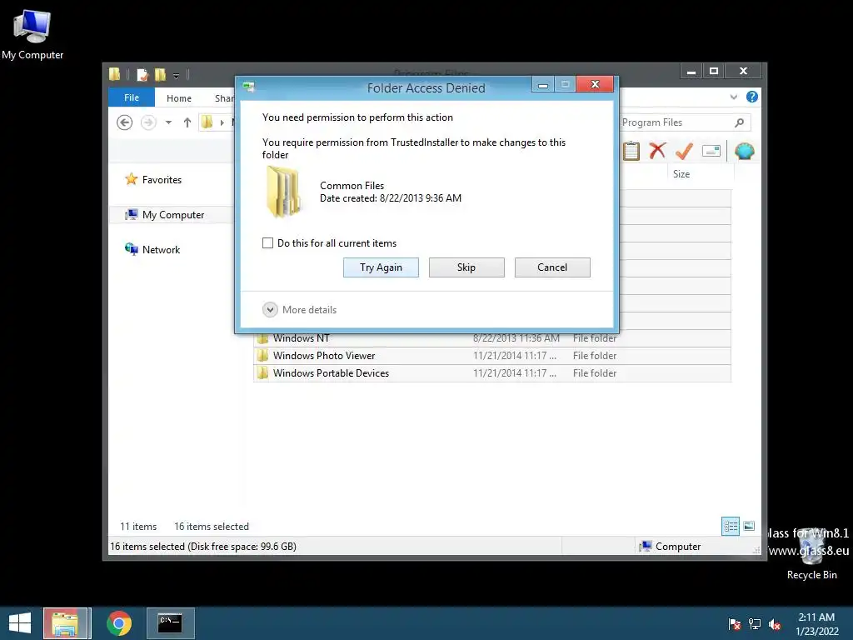Open the Windows Start button
853x640 pixels.
(x=20, y=623)
